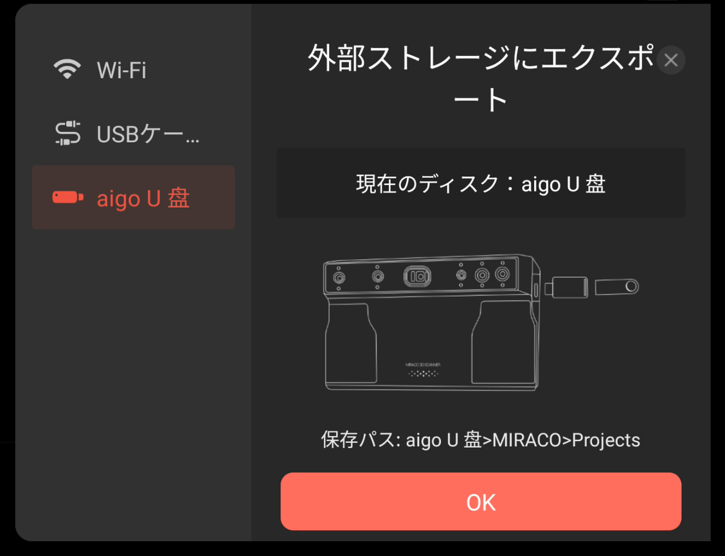Click the Wi-Fi signal icon
Screen dimensions: 725x556
click(67, 69)
